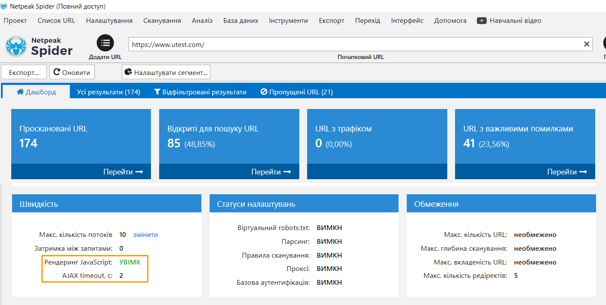Viewport: 606px width, 305px height.
Task: Open the Налаштування menu
Action: pyautogui.click(x=109, y=21)
